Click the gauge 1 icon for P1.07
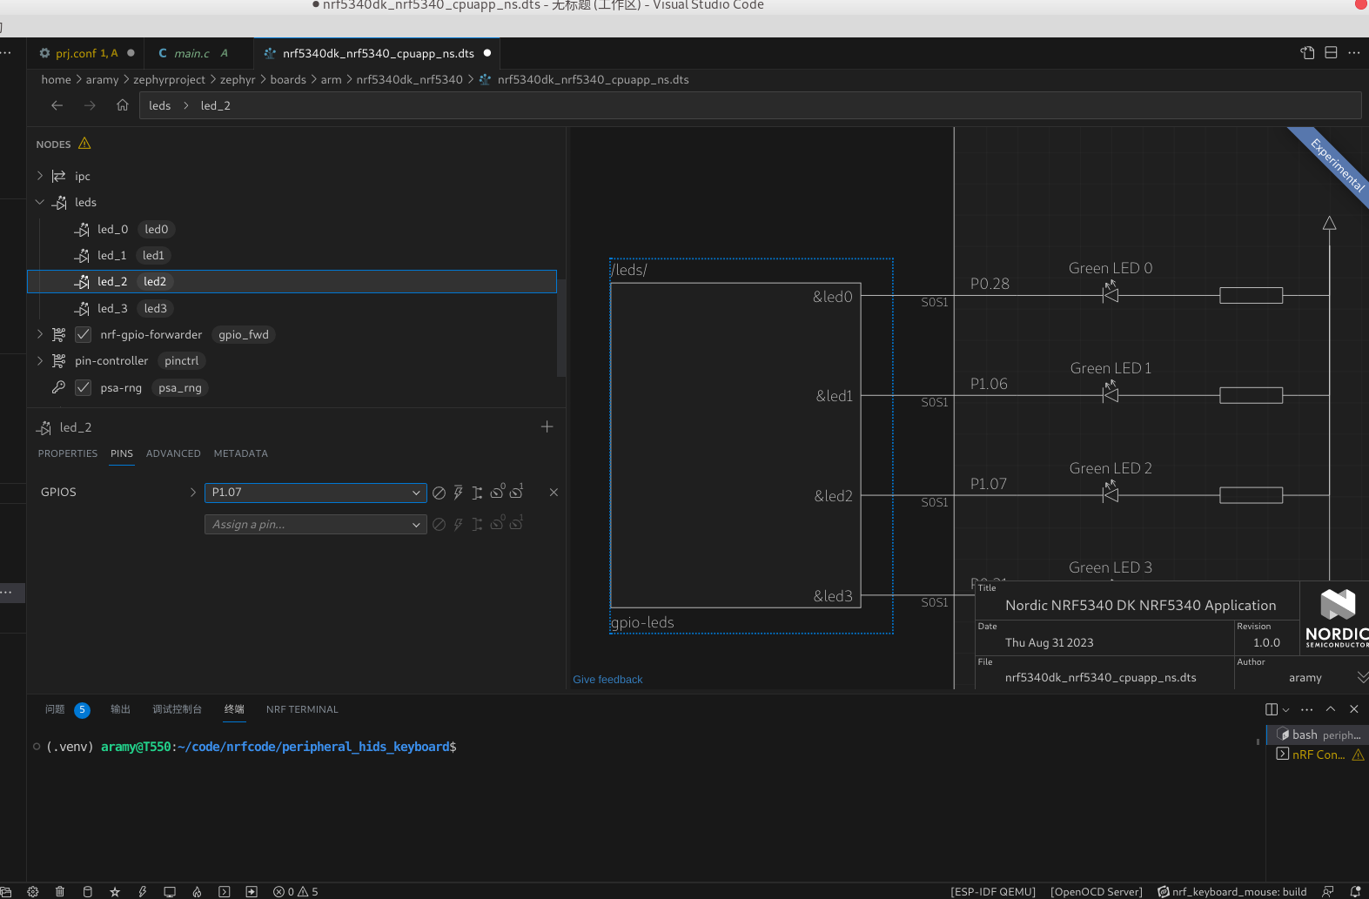1369x899 pixels. tap(516, 491)
